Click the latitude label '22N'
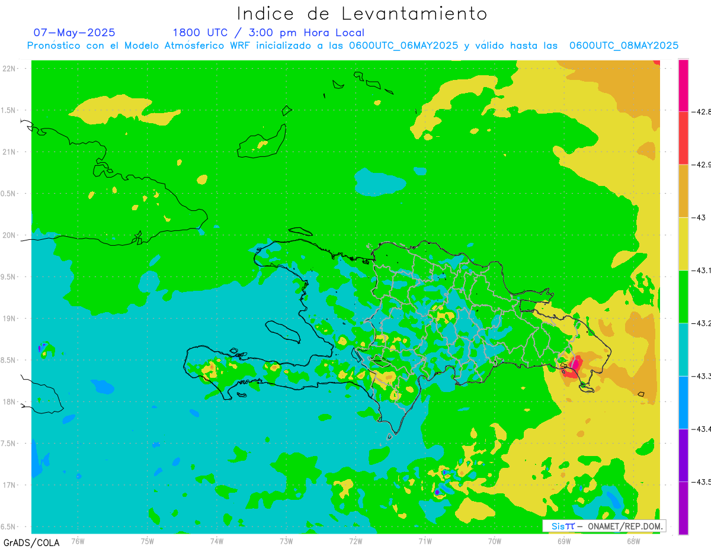This screenshot has height=549, width=711. 10,69
